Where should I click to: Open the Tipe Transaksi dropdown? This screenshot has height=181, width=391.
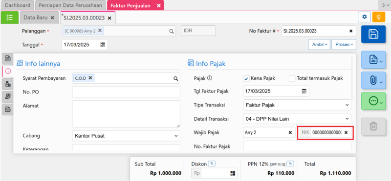coord(297,105)
